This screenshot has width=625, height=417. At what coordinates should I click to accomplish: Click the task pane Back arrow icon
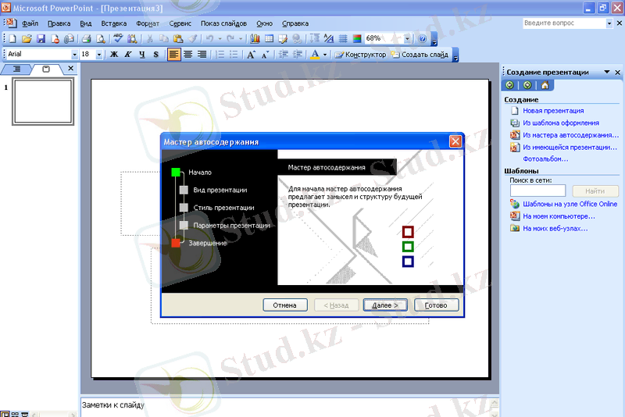(x=510, y=85)
